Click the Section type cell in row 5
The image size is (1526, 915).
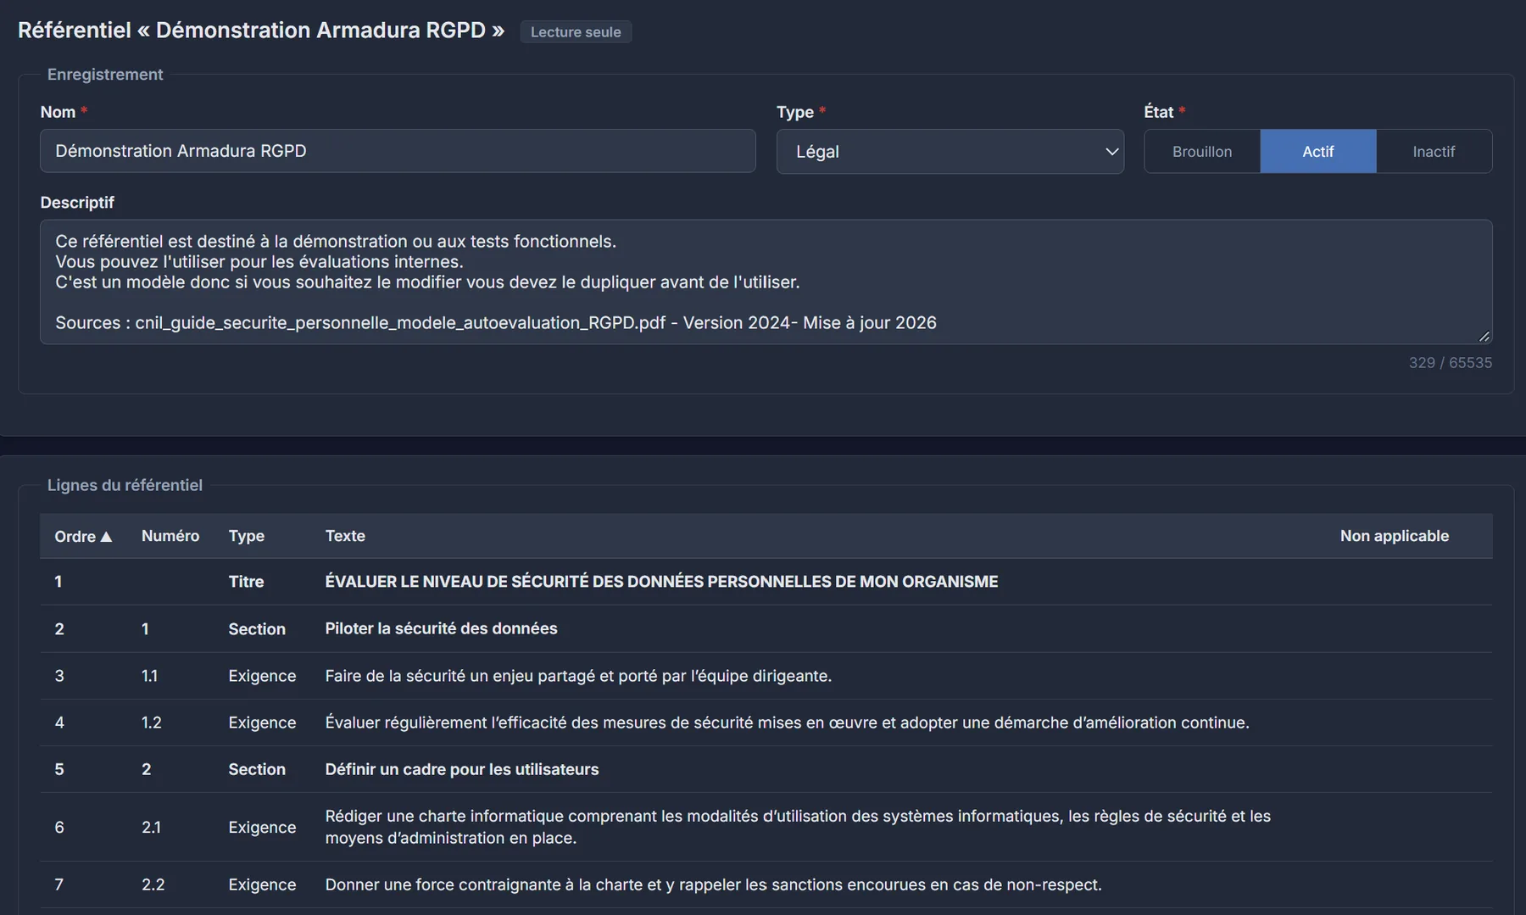pos(257,769)
